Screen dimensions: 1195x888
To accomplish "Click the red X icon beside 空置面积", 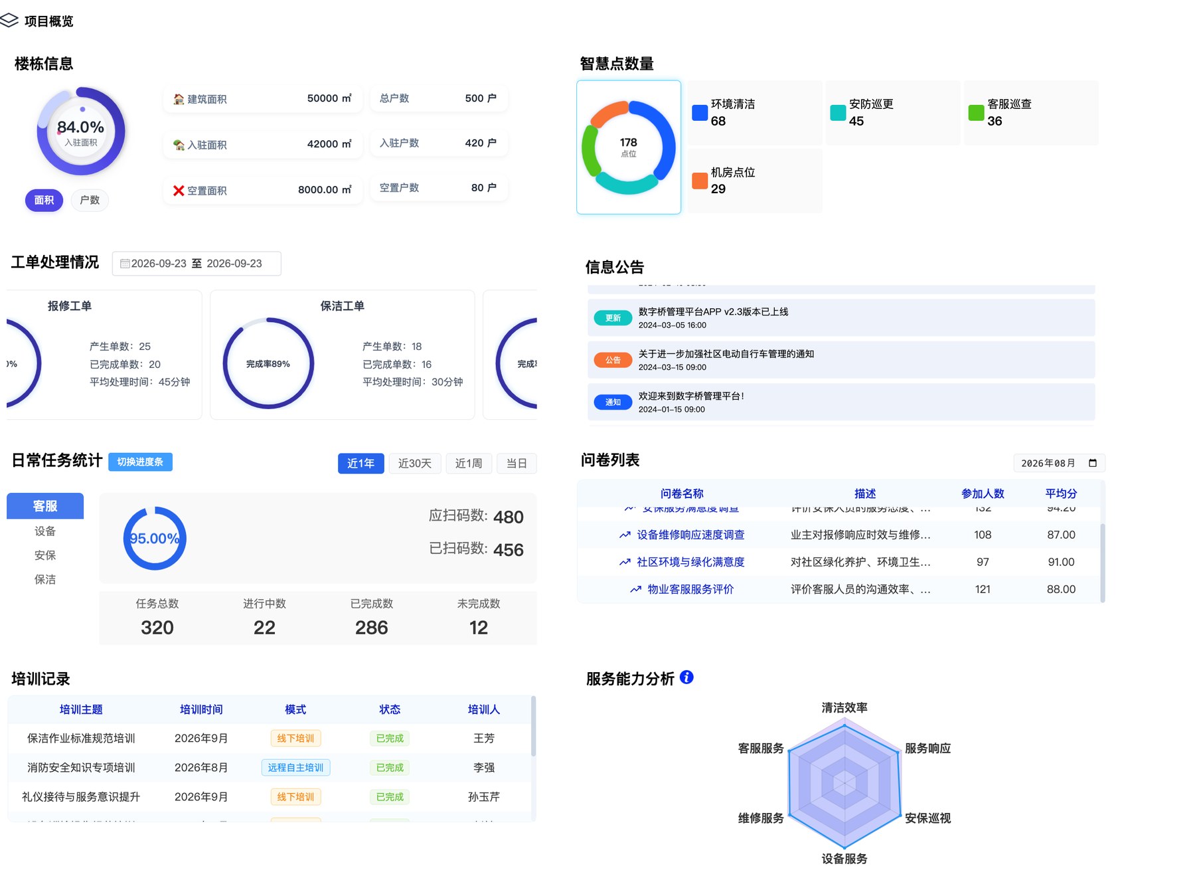I will point(179,191).
